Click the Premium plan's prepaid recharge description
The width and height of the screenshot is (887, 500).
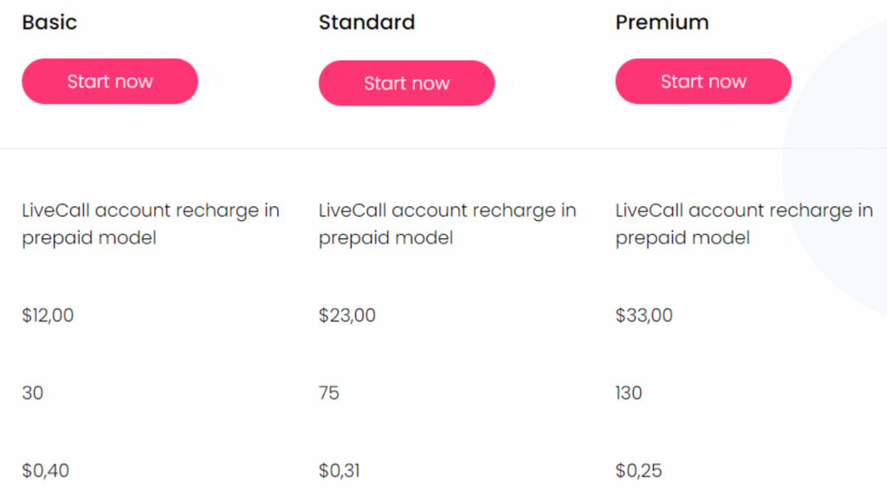coord(743,224)
